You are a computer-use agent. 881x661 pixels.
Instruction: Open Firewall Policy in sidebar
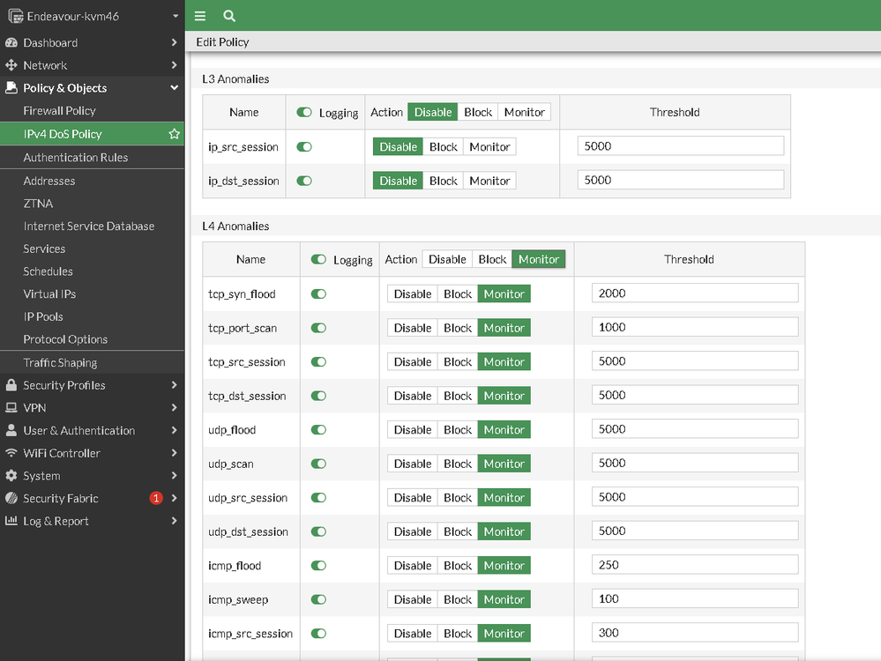[59, 111]
